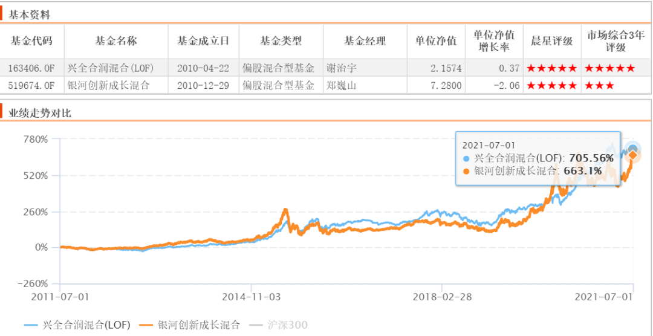Click tooltip value 663.1%
The height and width of the screenshot is (336, 653).
[582, 170]
